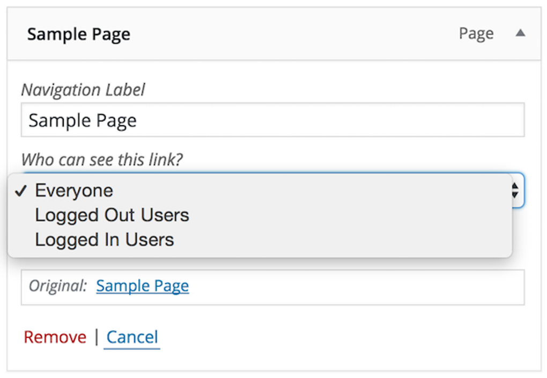This screenshot has width=547, height=378.
Task: Click the checkmark next to Everyone
Action: pyautogui.click(x=23, y=190)
